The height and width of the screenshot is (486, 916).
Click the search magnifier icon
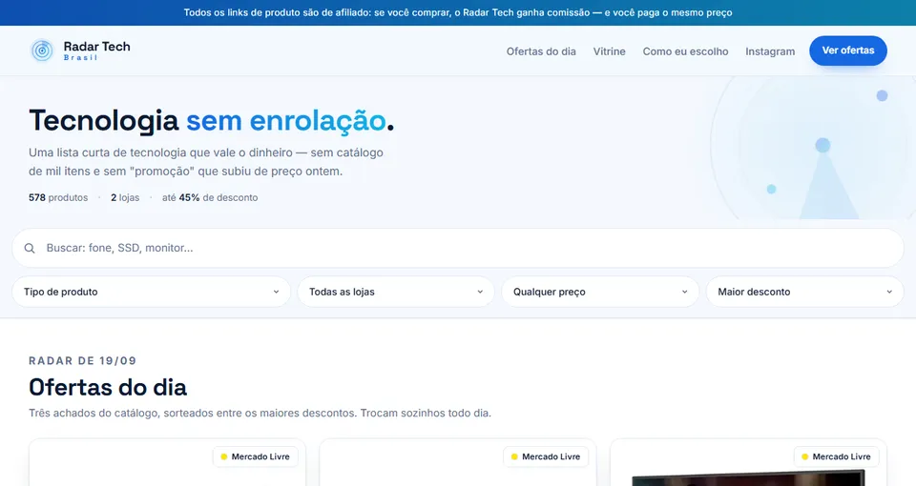pyautogui.click(x=30, y=248)
